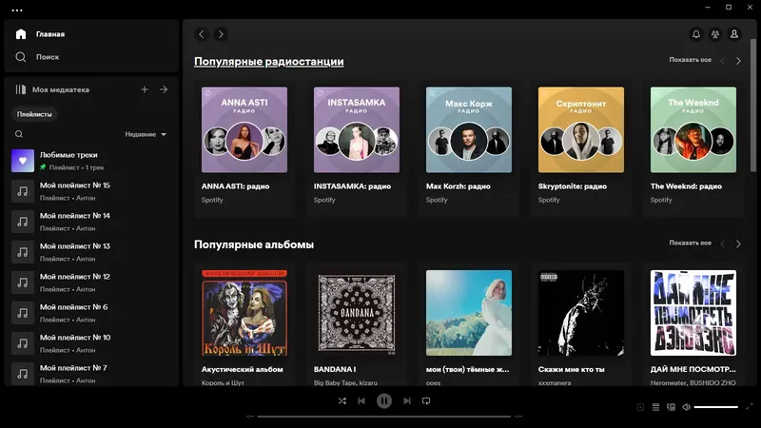Image resolution: width=761 pixels, height=428 pixels.
Task: Select Мой плейлист № 12
Action: 92,282
